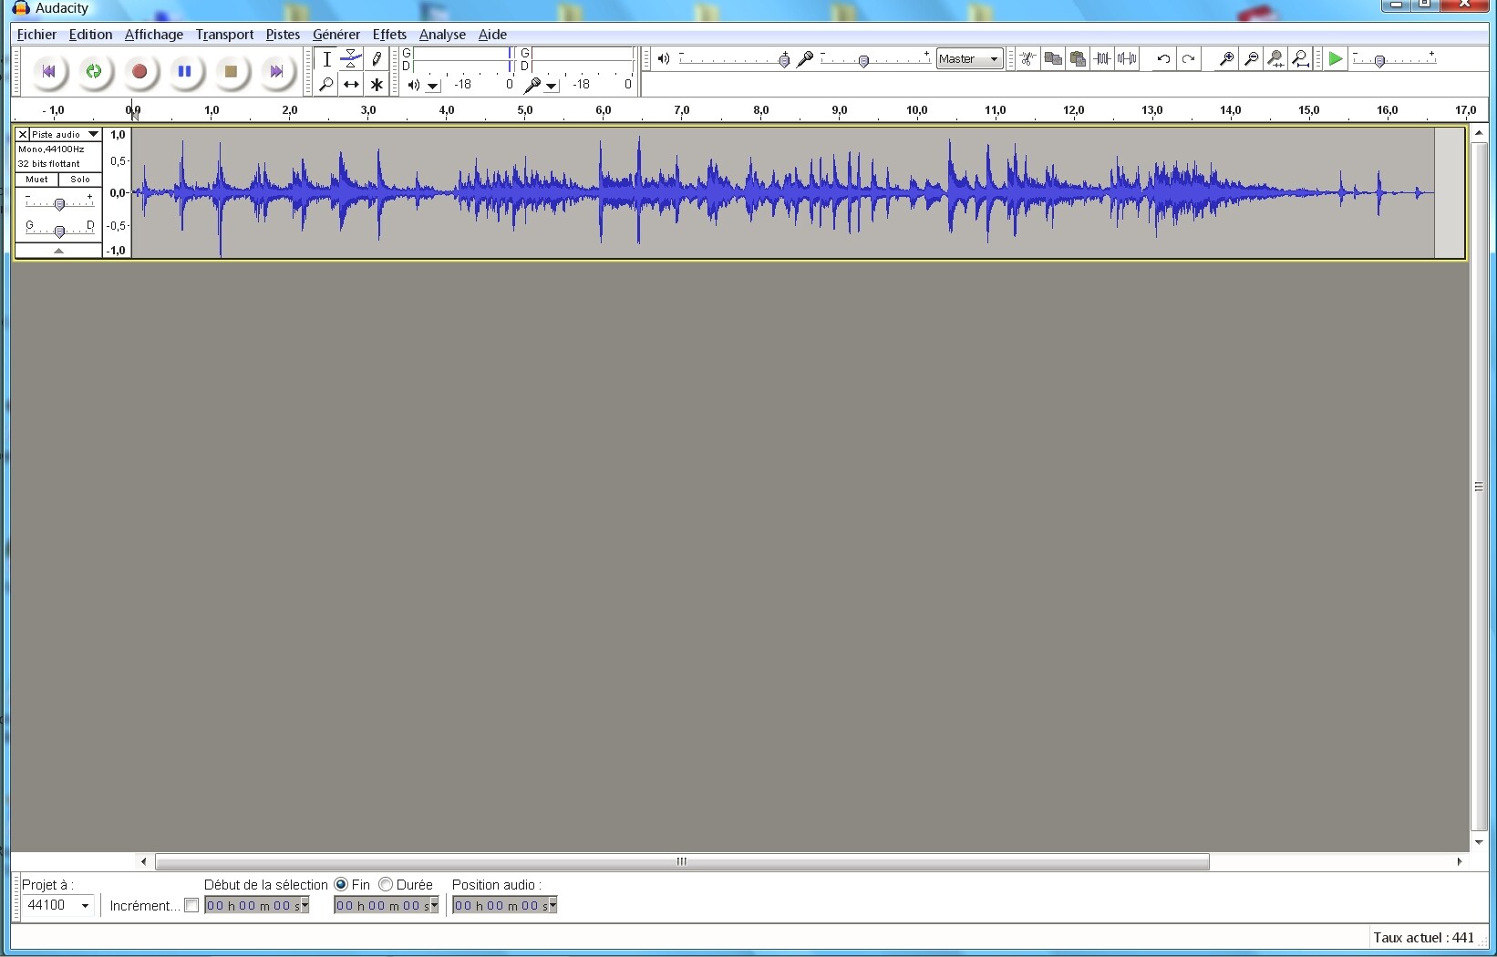Click the Trim audio icon
The image size is (1497, 957).
coord(1102,58)
